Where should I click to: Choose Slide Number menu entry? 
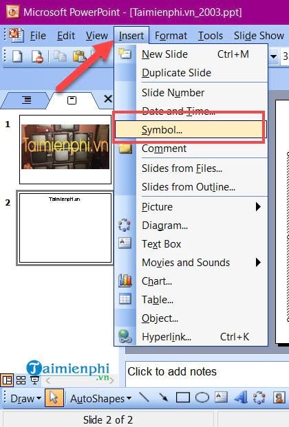(x=191, y=93)
